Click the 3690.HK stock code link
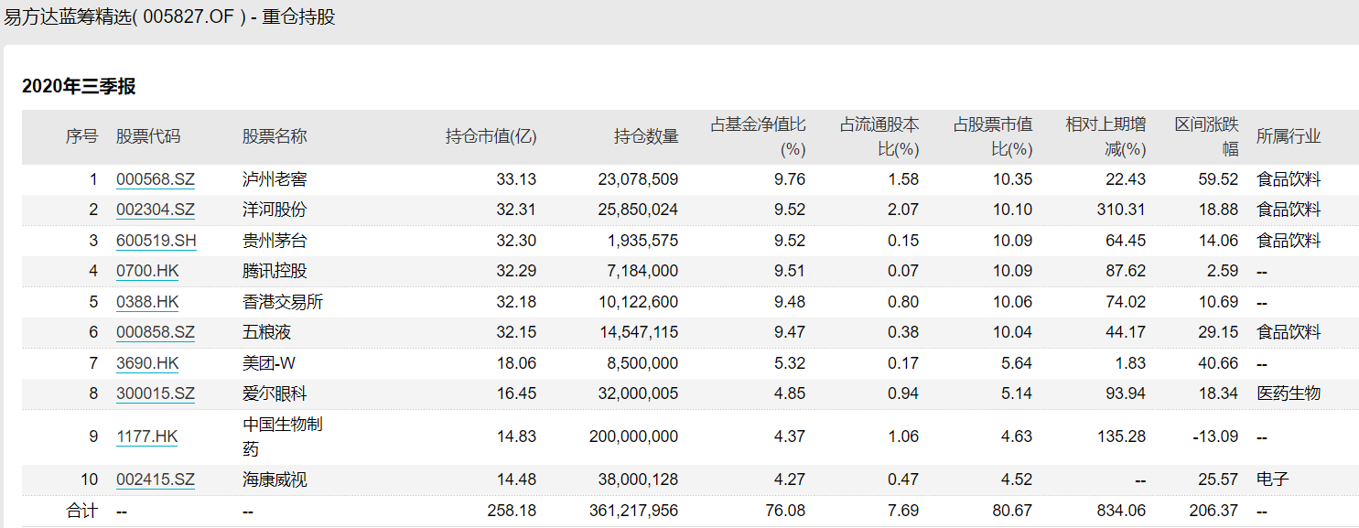Screen dimensions: 1359x528 pyautogui.click(x=146, y=363)
